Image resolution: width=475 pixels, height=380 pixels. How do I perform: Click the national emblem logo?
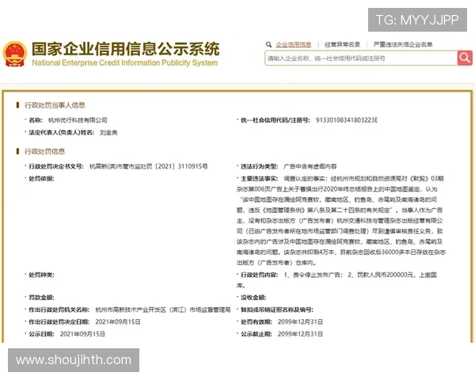click(x=14, y=54)
